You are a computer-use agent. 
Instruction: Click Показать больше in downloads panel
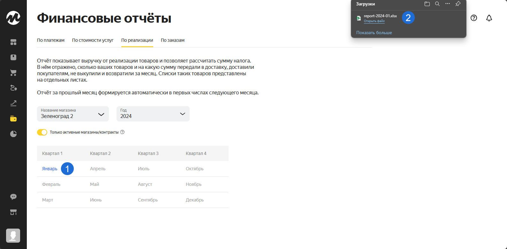(374, 33)
